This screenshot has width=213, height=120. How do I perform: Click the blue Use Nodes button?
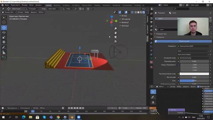point(183,41)
